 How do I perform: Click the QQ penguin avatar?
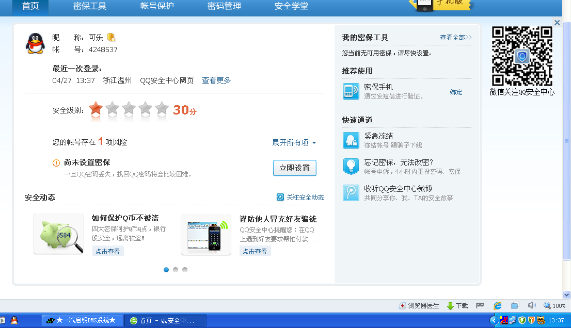click(35, 43)
